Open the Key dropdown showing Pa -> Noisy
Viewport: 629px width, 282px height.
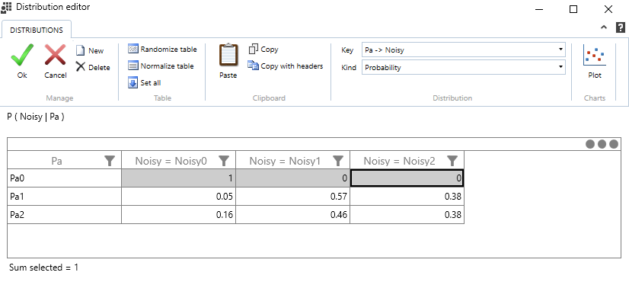463,50
